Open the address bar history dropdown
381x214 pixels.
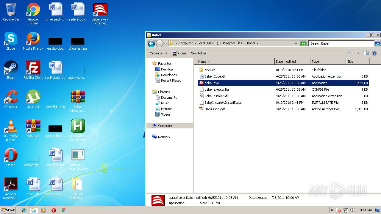pyautogui.click(x=296, y=43)
